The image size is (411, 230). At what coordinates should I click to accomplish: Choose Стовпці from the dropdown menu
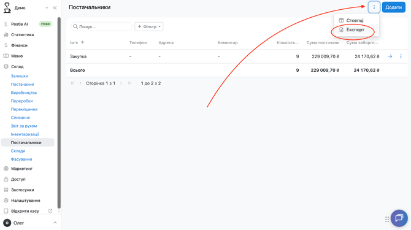tap(355, 20)
